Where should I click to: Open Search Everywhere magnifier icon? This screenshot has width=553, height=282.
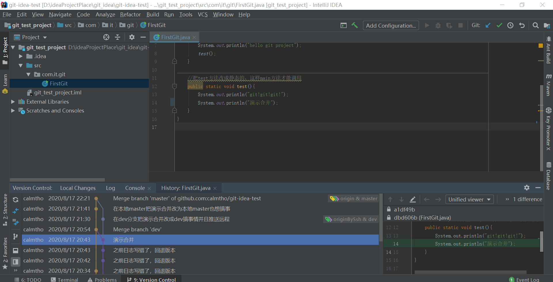click(x=535, y=25)
